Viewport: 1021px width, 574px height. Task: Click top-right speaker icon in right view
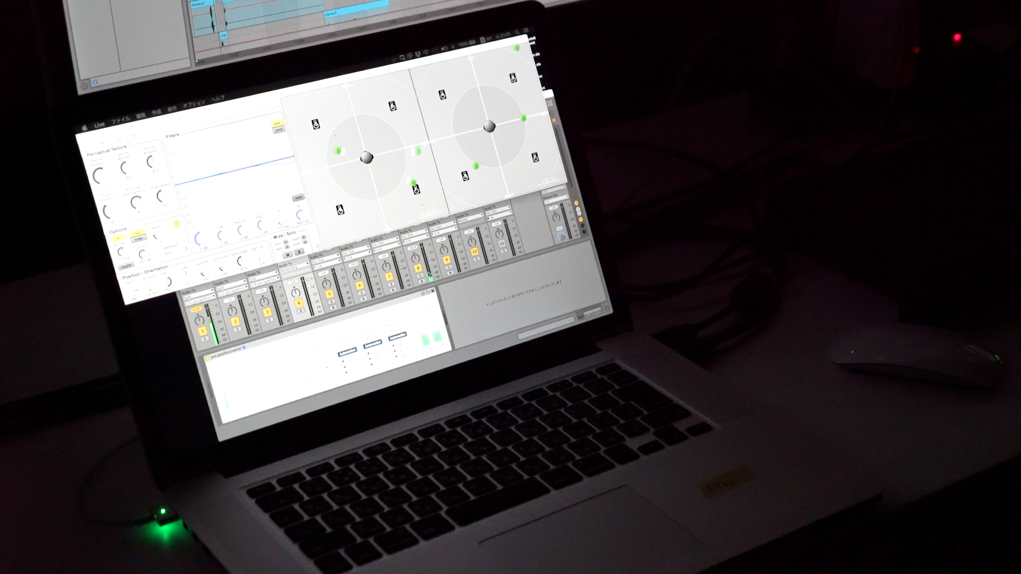click(x=513, y=78)
